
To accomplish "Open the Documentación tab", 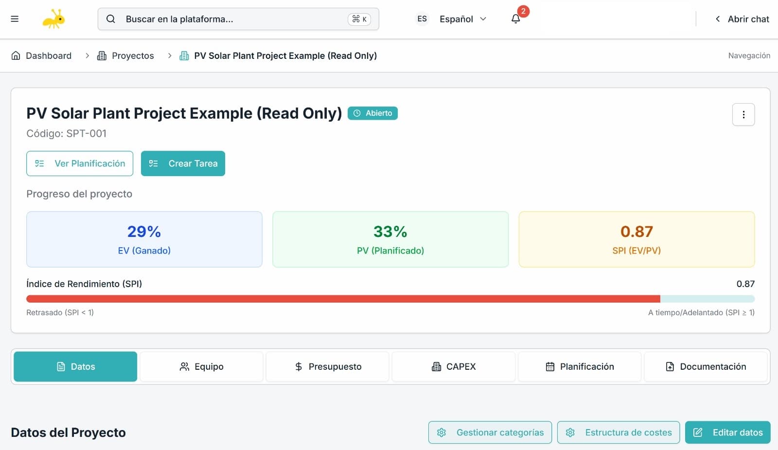I will point(705,366).
